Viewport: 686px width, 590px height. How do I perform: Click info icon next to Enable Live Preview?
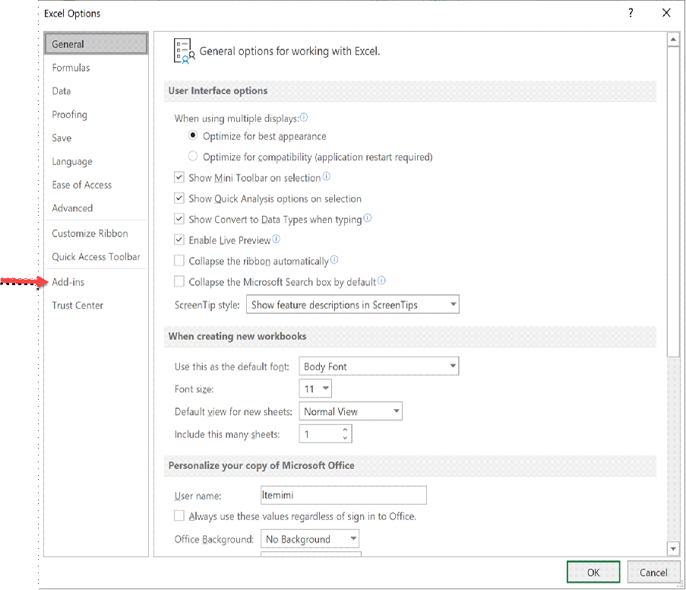(277, 239)
